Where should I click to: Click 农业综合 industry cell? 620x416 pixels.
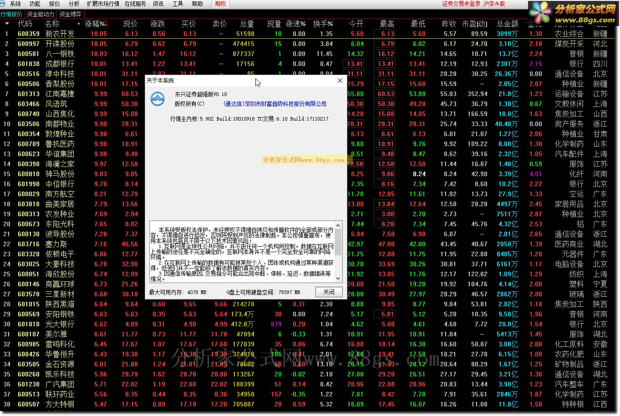(569, 34)
